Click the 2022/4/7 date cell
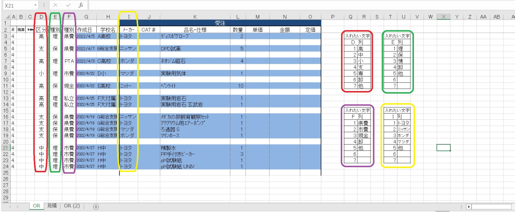The height and width of the screenshot is (212, 515). [x=87, y=48]
